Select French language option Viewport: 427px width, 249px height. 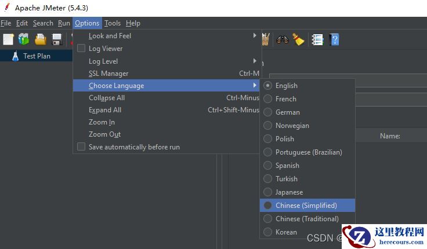[307, 99]
